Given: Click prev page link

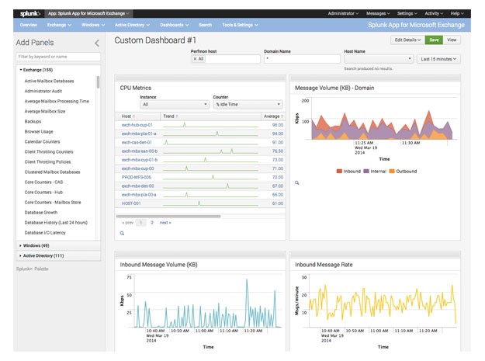Looking at the screenshot, I should coord(128,222).
